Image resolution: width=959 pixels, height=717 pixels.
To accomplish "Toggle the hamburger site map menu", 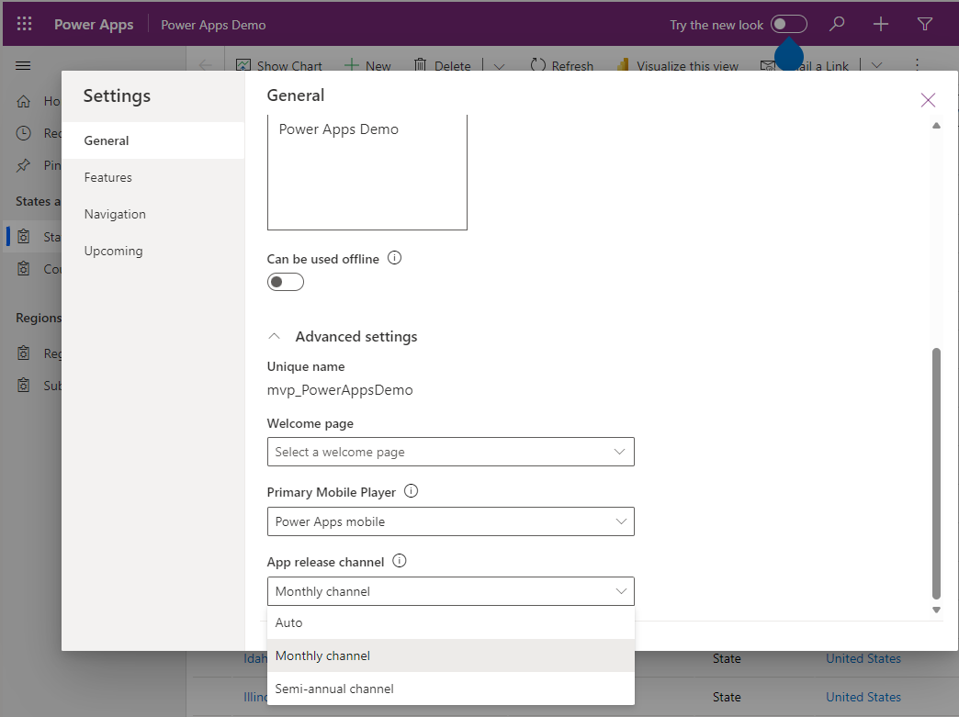I will pyautogui.click(x=23, y=65).
